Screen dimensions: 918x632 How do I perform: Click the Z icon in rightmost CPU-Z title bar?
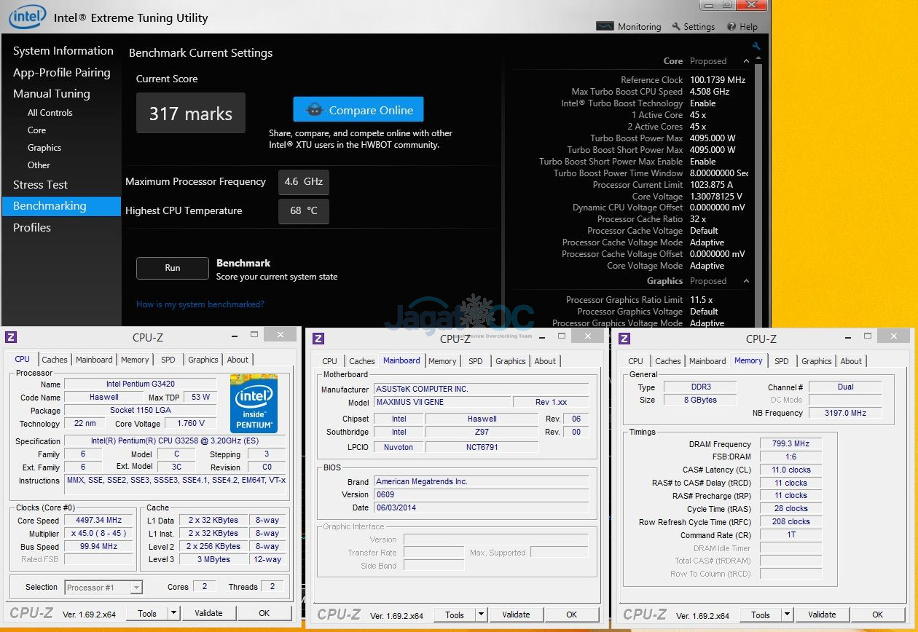click(x=624, y=338)
